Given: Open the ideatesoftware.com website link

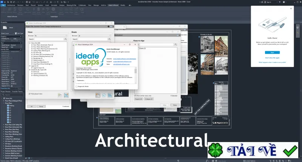Looking at the screenshot, I should pyautogui.click(x=125, y=59).
